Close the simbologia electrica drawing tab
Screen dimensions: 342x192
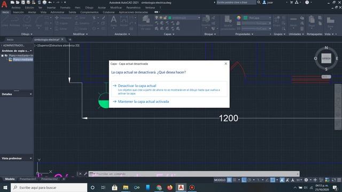[x=62, y=39]
